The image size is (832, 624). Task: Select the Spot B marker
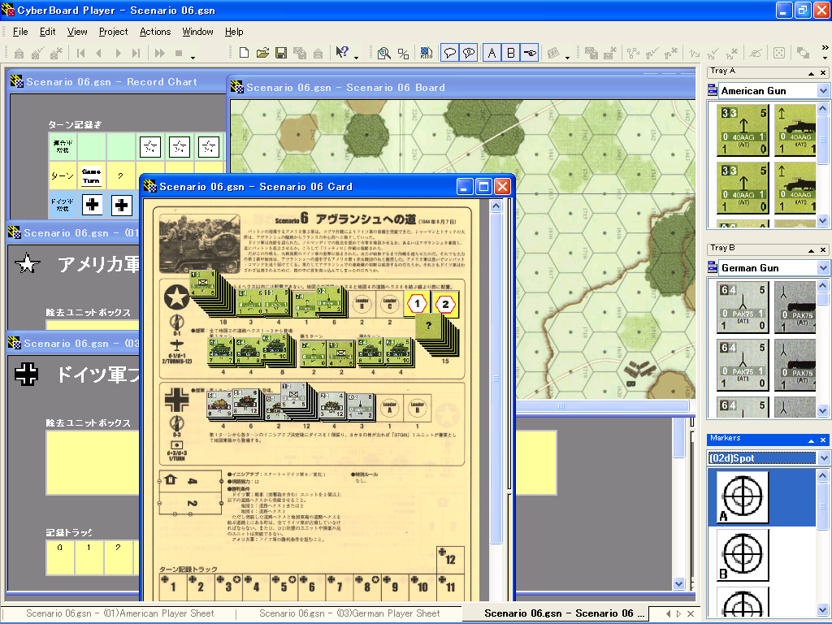pyautogui.click(x=743, y=554)
